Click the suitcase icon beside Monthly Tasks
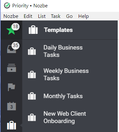The image size is (119, 132). coord(32,96)
